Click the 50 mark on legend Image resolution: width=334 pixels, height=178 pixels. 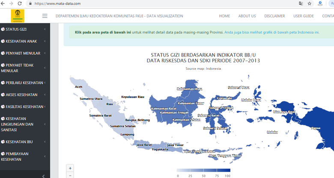coord(204,176)
